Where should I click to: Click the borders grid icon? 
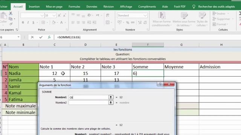[x=43, y=22]
